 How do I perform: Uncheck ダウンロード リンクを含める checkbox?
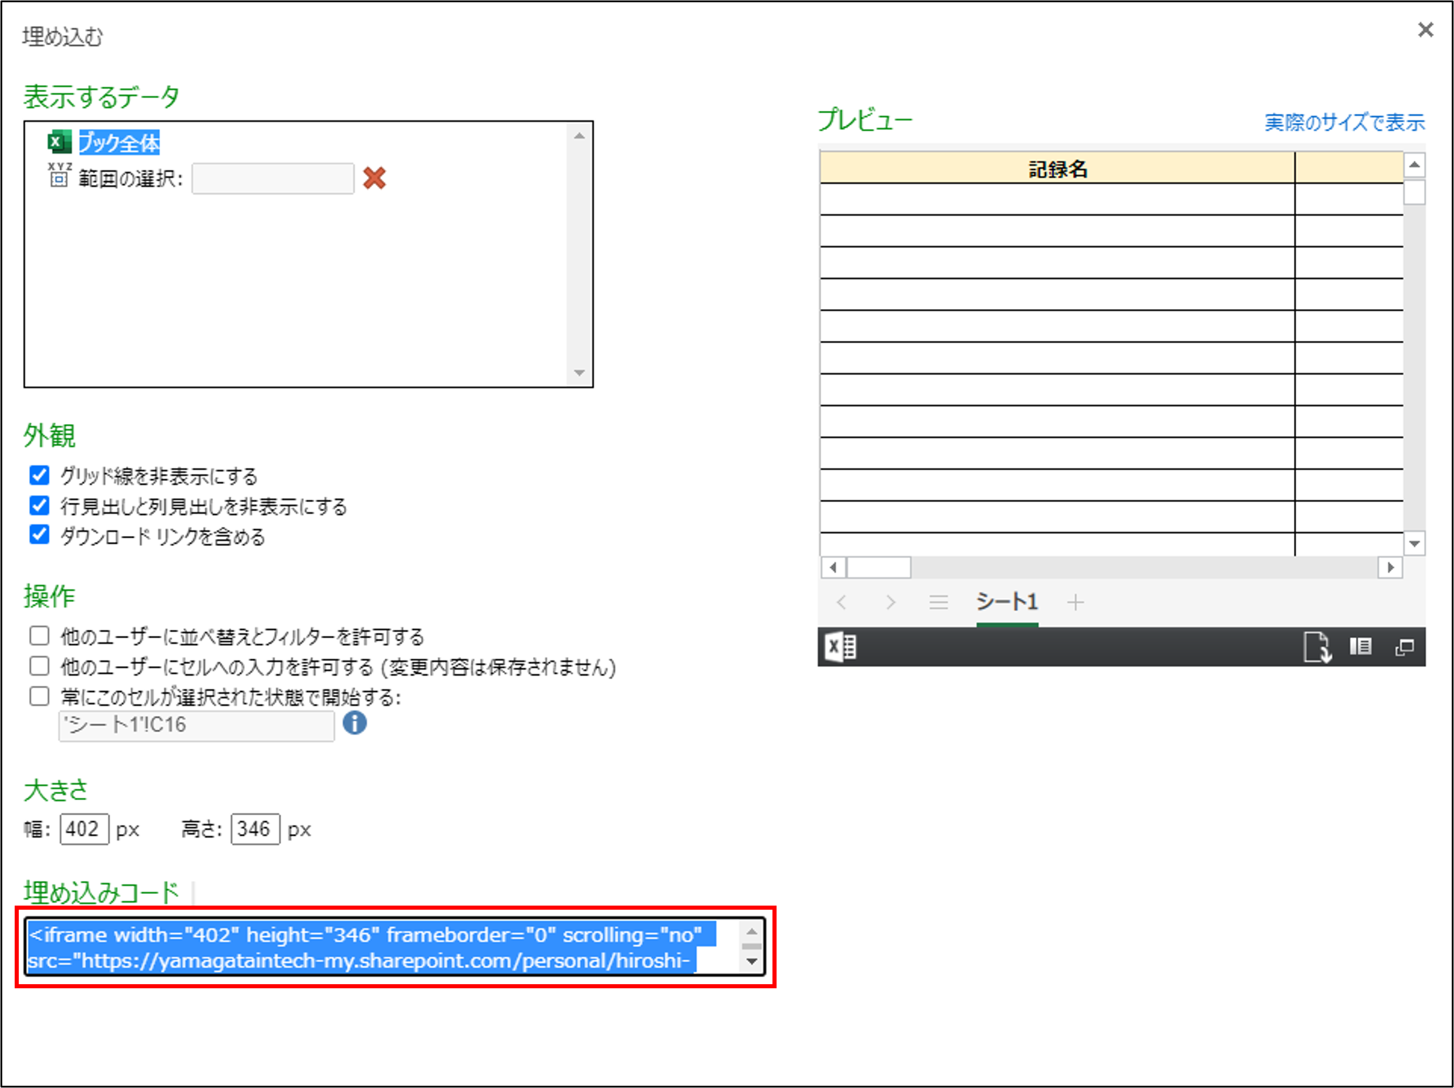(x=39, y=535)
